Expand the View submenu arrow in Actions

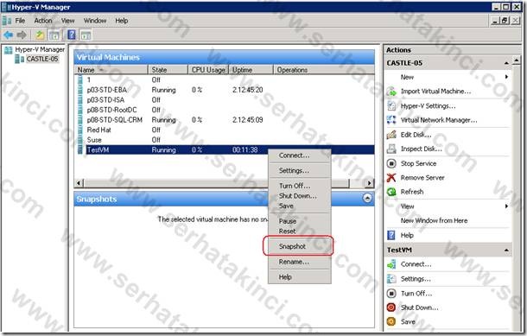(506, 206)
